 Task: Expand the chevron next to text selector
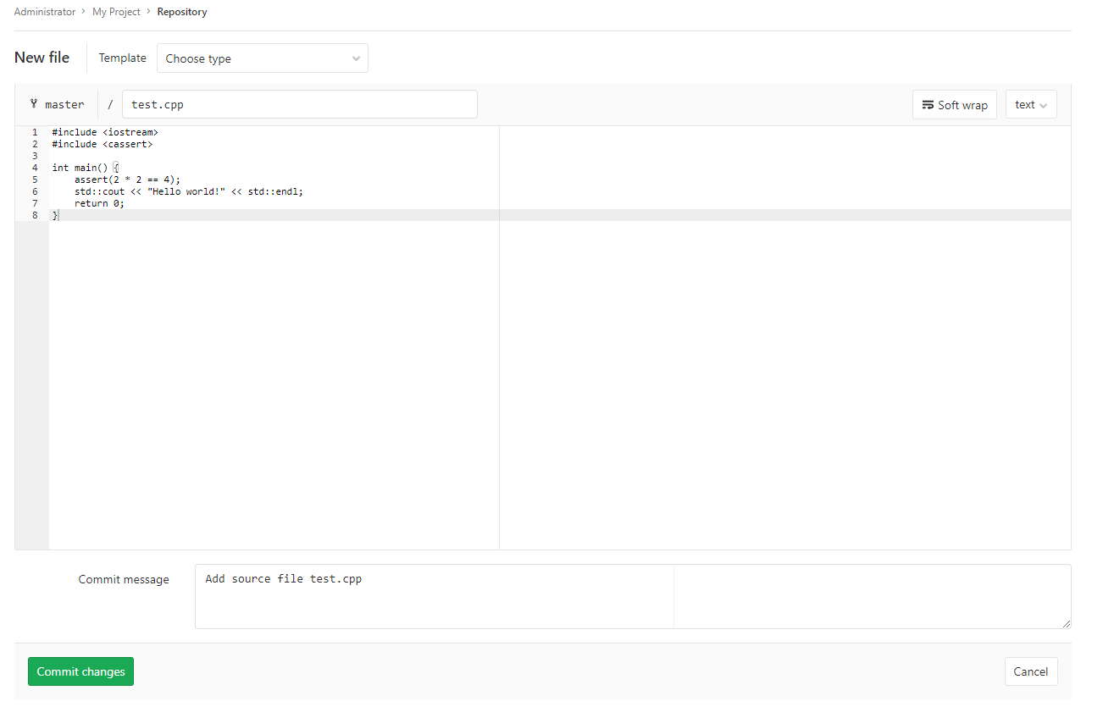tap(1042, 104)
